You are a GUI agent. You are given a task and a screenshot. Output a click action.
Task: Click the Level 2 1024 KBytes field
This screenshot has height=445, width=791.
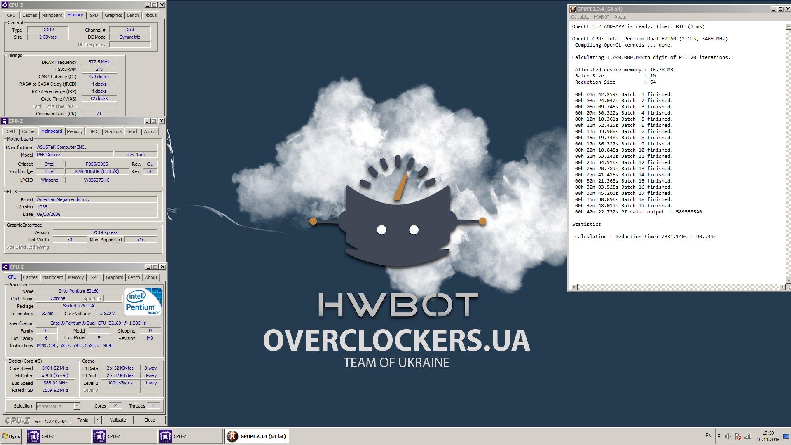[x=120, y=383]
